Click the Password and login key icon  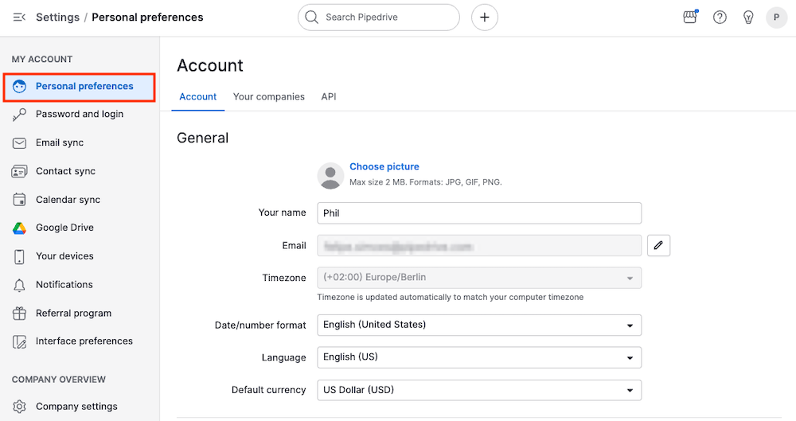tap(19, 115)
